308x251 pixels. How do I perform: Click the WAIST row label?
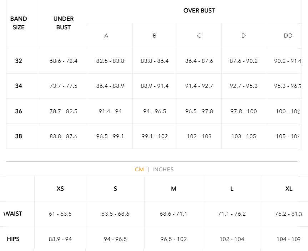13,214
